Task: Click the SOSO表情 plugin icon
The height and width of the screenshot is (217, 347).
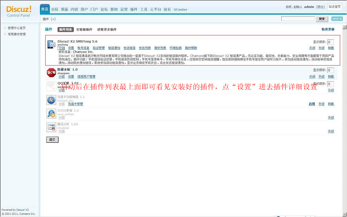Action: click(x=51, y=114)
